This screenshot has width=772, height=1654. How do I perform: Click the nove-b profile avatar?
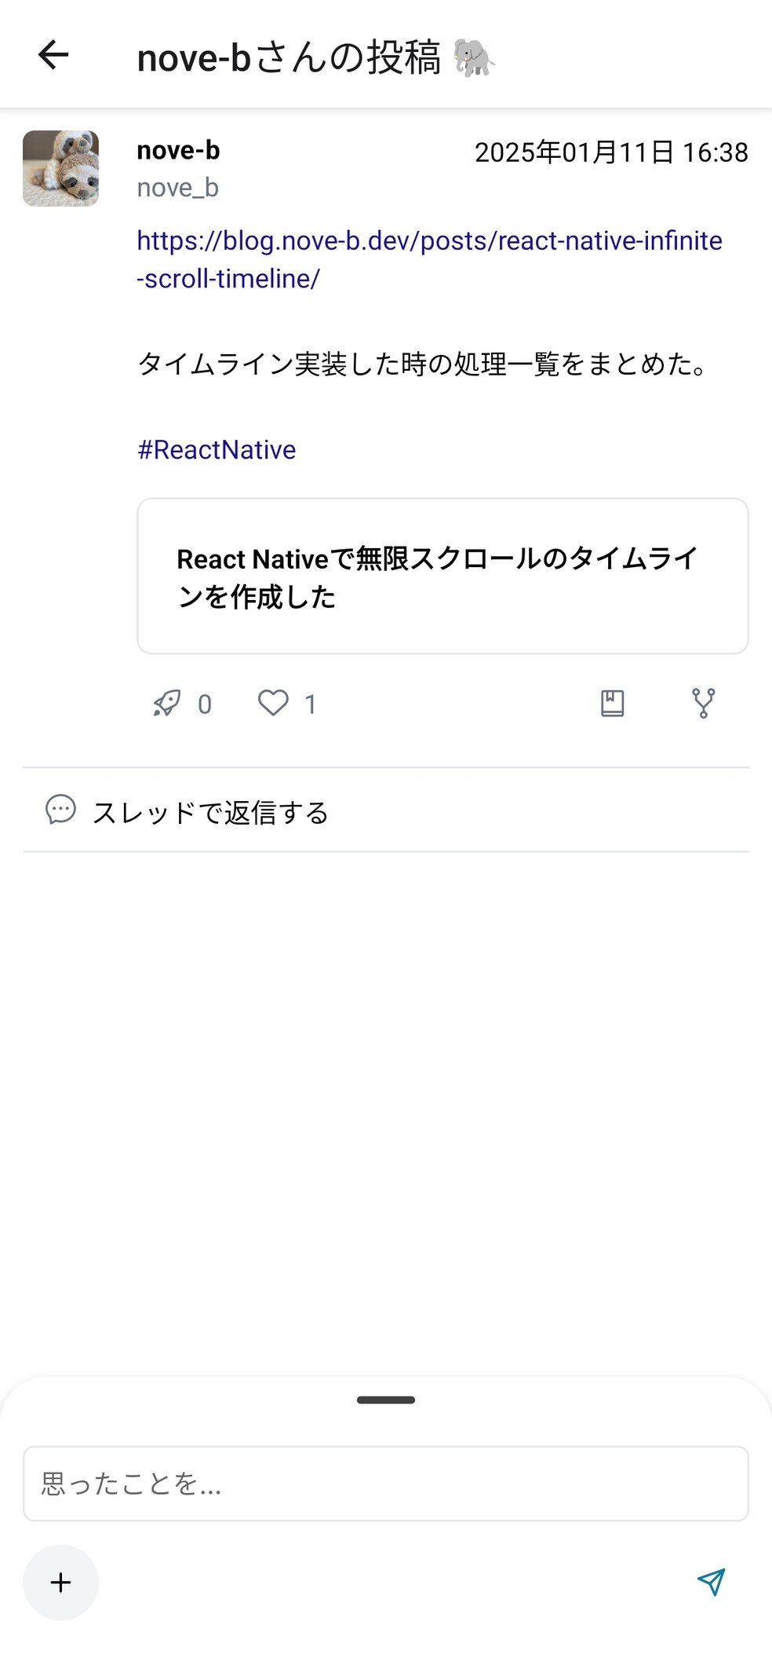pyautogui.click(x=60, y=168)
